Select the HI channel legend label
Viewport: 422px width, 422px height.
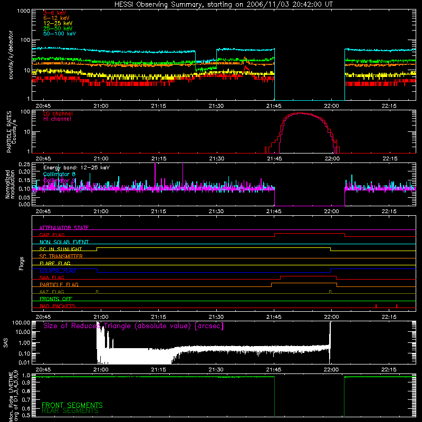57,119
